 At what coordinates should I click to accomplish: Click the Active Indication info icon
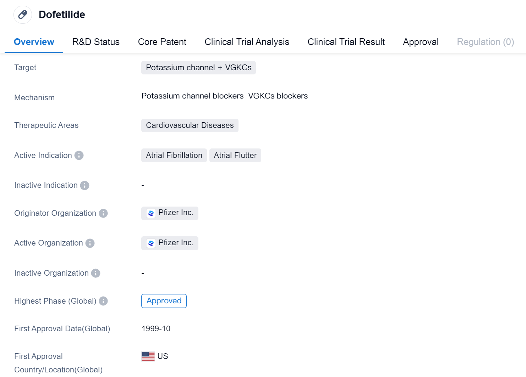(79, 156)
